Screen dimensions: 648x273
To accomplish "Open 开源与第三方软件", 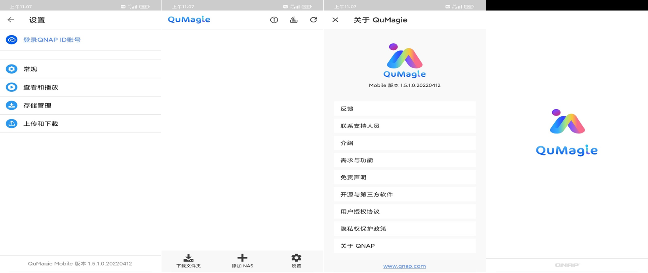I will (405, 194).
